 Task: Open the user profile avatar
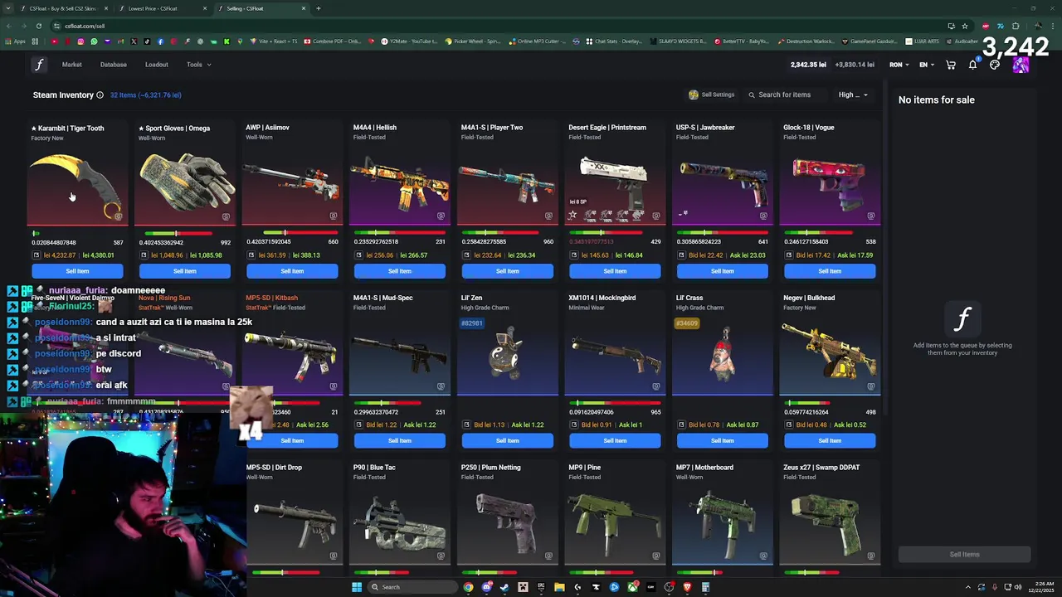[x=1021, y=66]
